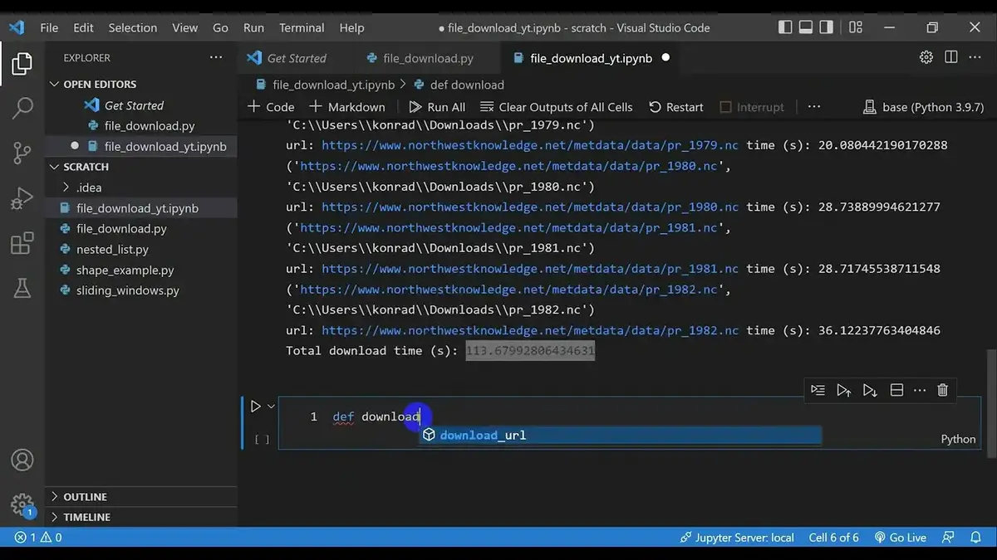Image resolution: width=997 pixels, height=560 pixels.
Task: Select the Extensions icon in the Activity Bar
Action: click(x=22, y=242)
